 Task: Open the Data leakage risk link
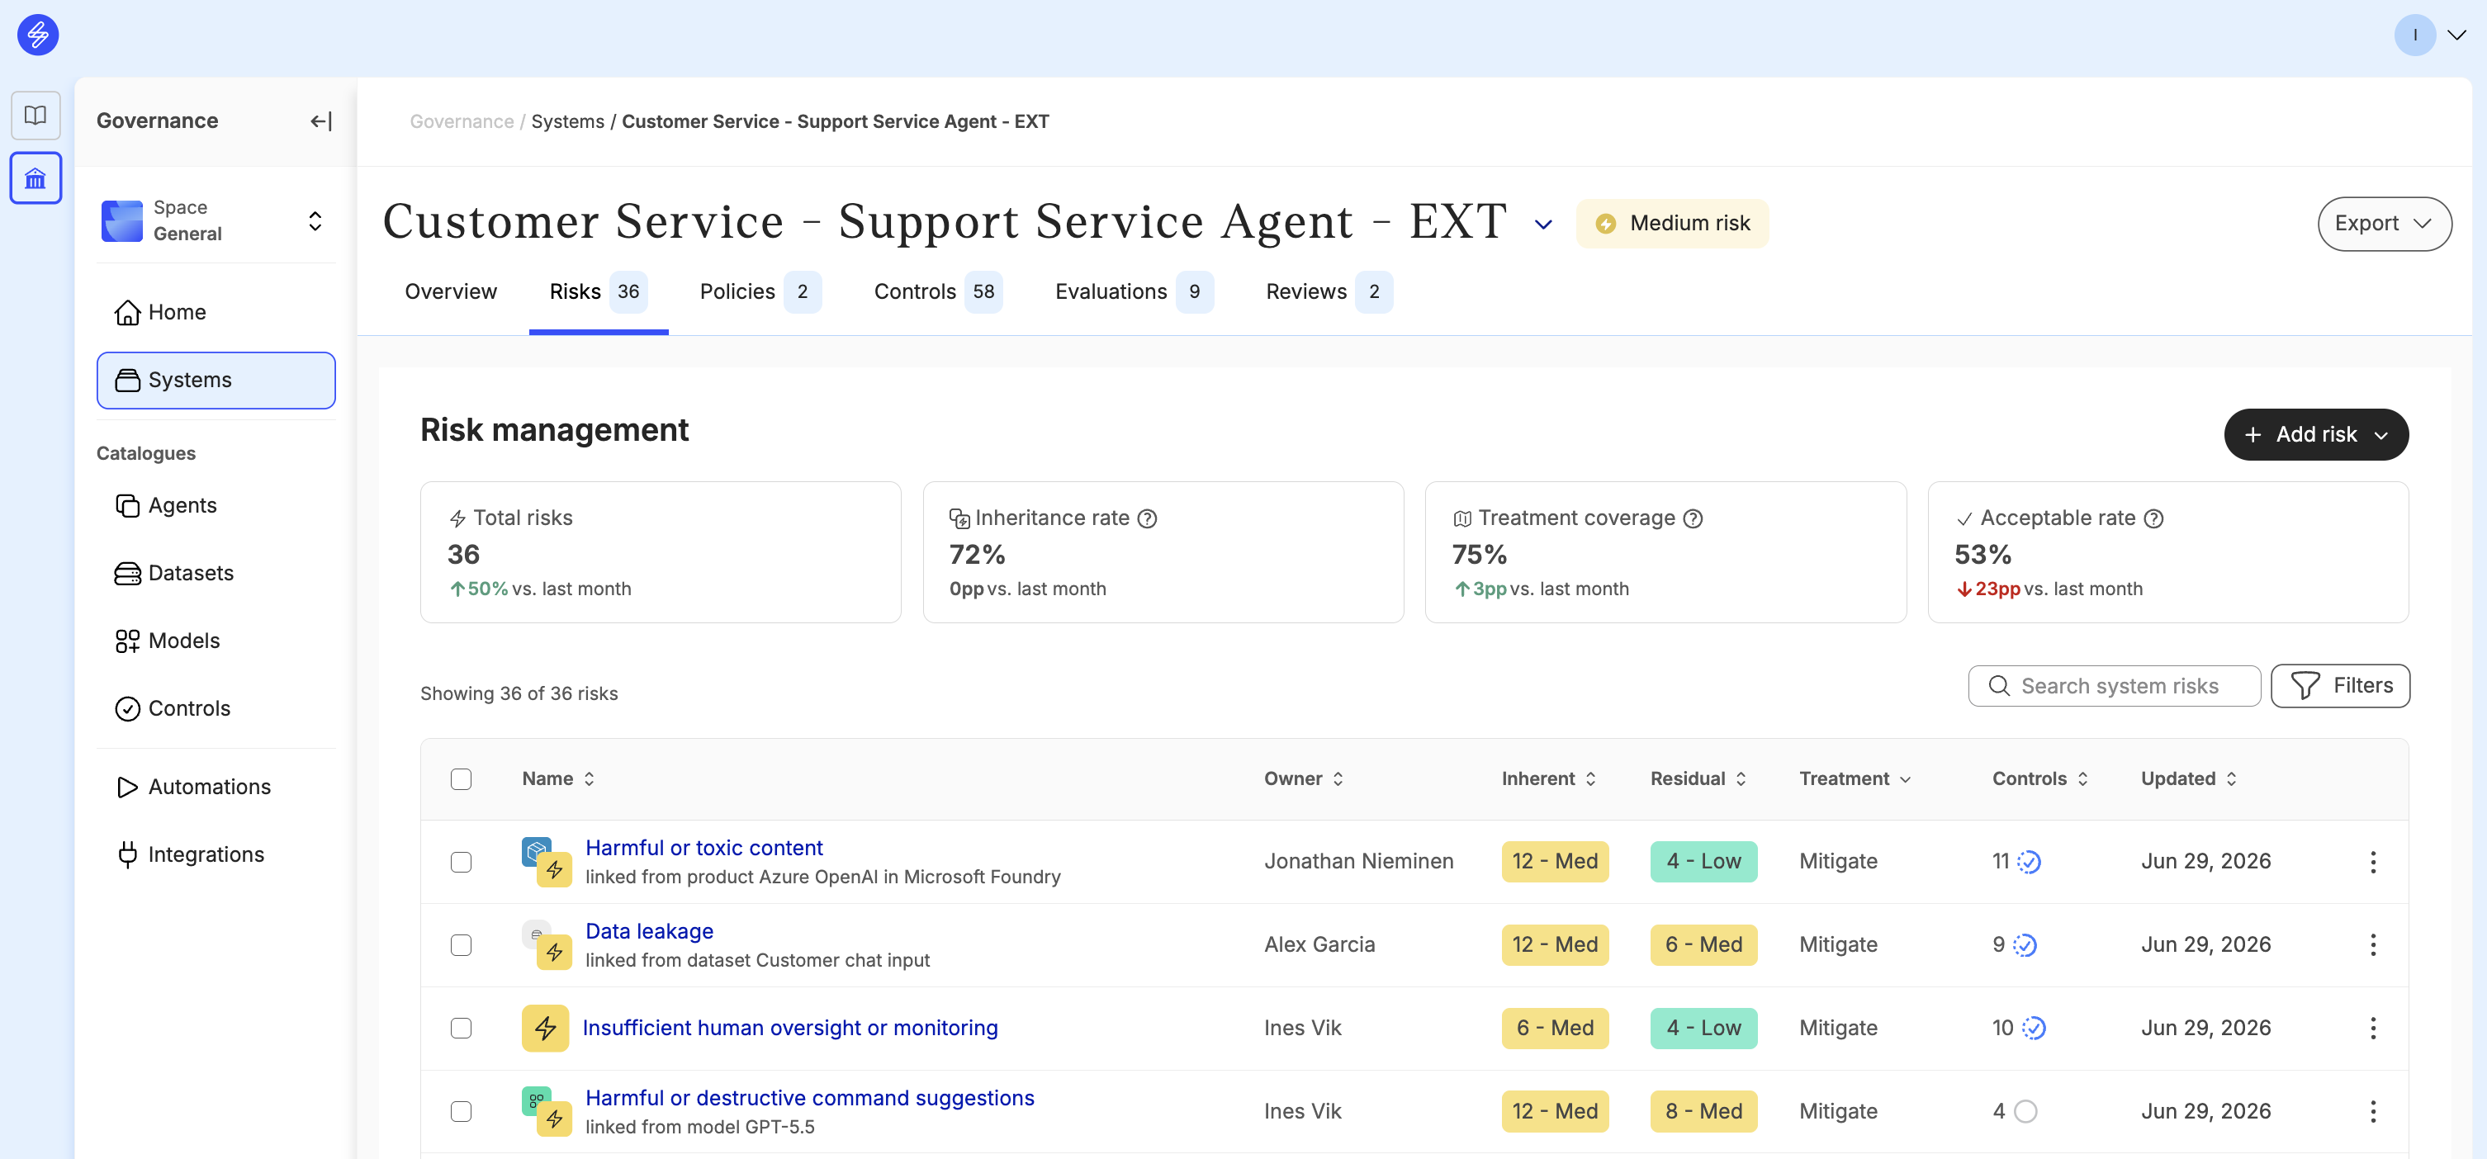(x=649, y=931)
